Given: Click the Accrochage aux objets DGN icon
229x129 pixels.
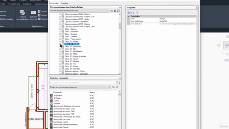Looking at the screenshot, I should (x=51, y=109).
